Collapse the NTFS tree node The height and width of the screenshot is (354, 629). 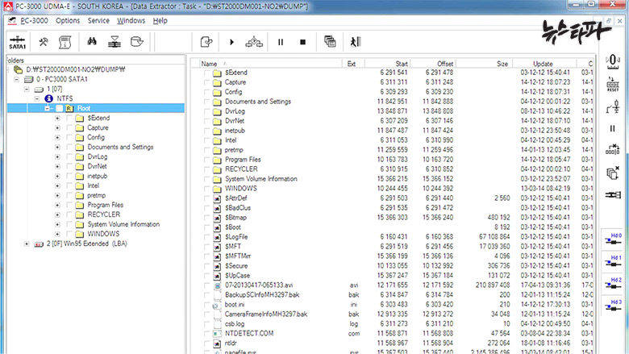click(x=37, y=98)
